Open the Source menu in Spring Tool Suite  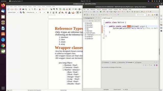[99, 9]
